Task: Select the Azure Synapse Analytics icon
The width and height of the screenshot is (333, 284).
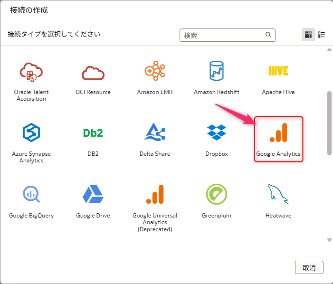Action: coord(31,133)
